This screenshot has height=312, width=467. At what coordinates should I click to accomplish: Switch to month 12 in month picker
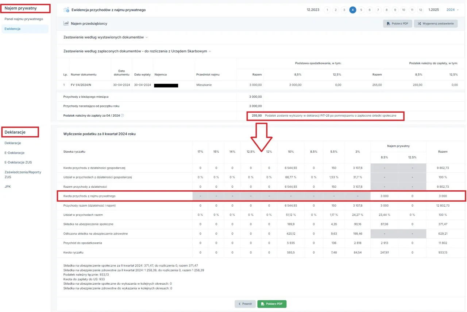pyautogui.click(x=420, y=10)
